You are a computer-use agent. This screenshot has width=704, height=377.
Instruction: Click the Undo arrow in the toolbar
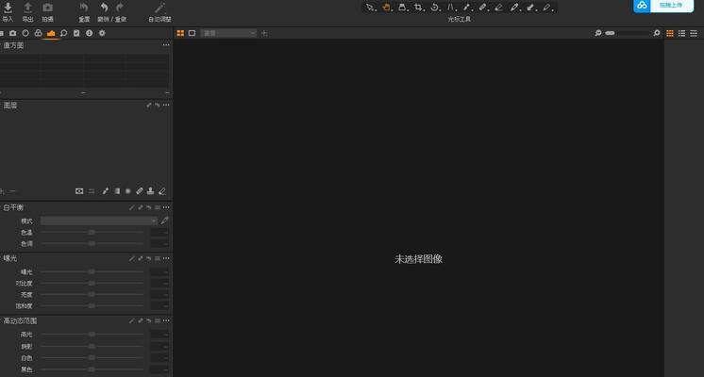(104, 8)
